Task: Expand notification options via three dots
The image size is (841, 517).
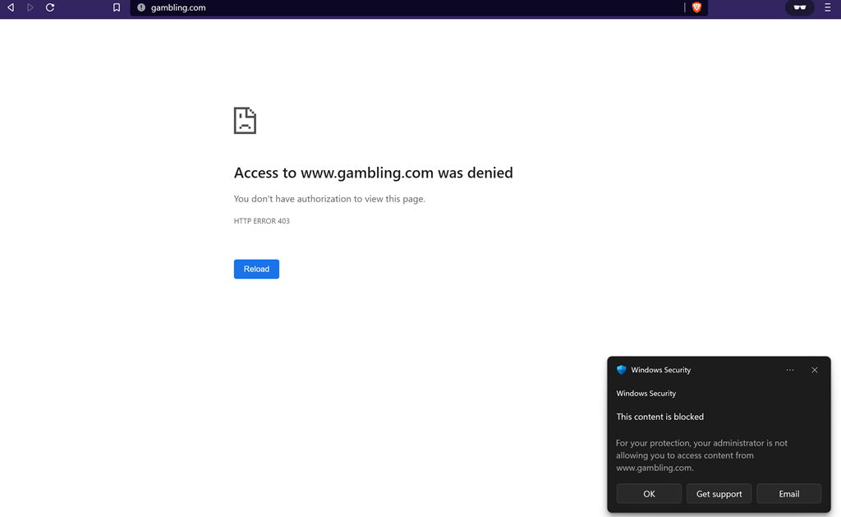Action: (x=790, y=370)
